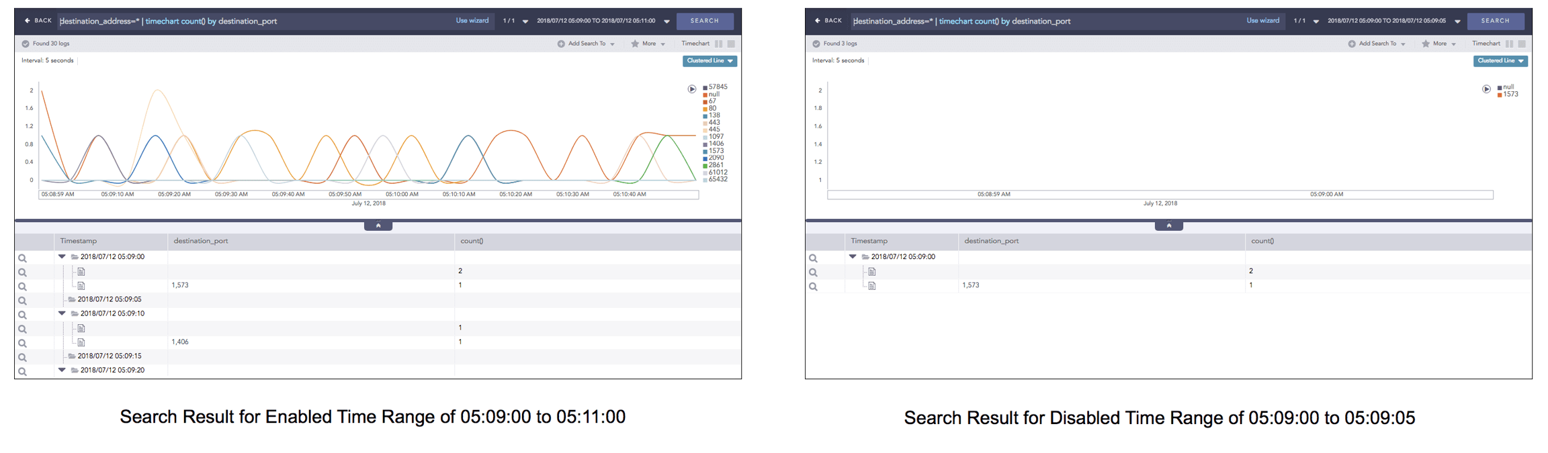The width and height of the screenshot is (1548, 453).
Task: Click the green 2861 swatch in left legend
Action: 705,166
